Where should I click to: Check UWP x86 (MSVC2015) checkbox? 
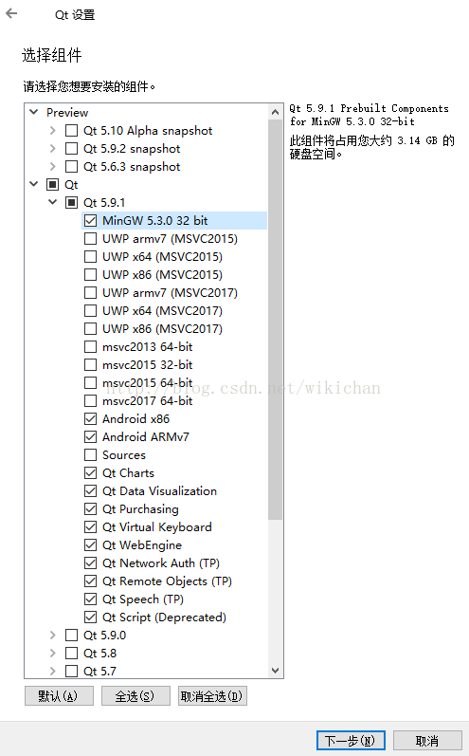point(90,274)
